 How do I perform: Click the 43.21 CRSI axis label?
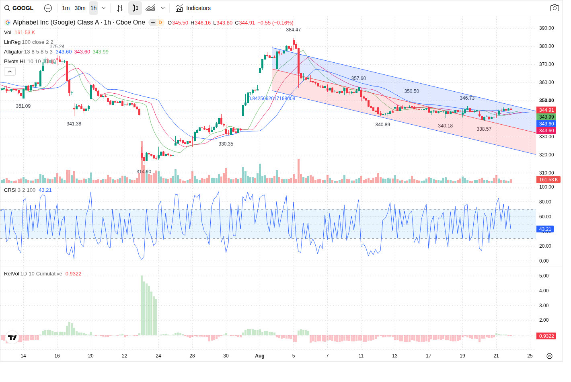pos(545,229)
